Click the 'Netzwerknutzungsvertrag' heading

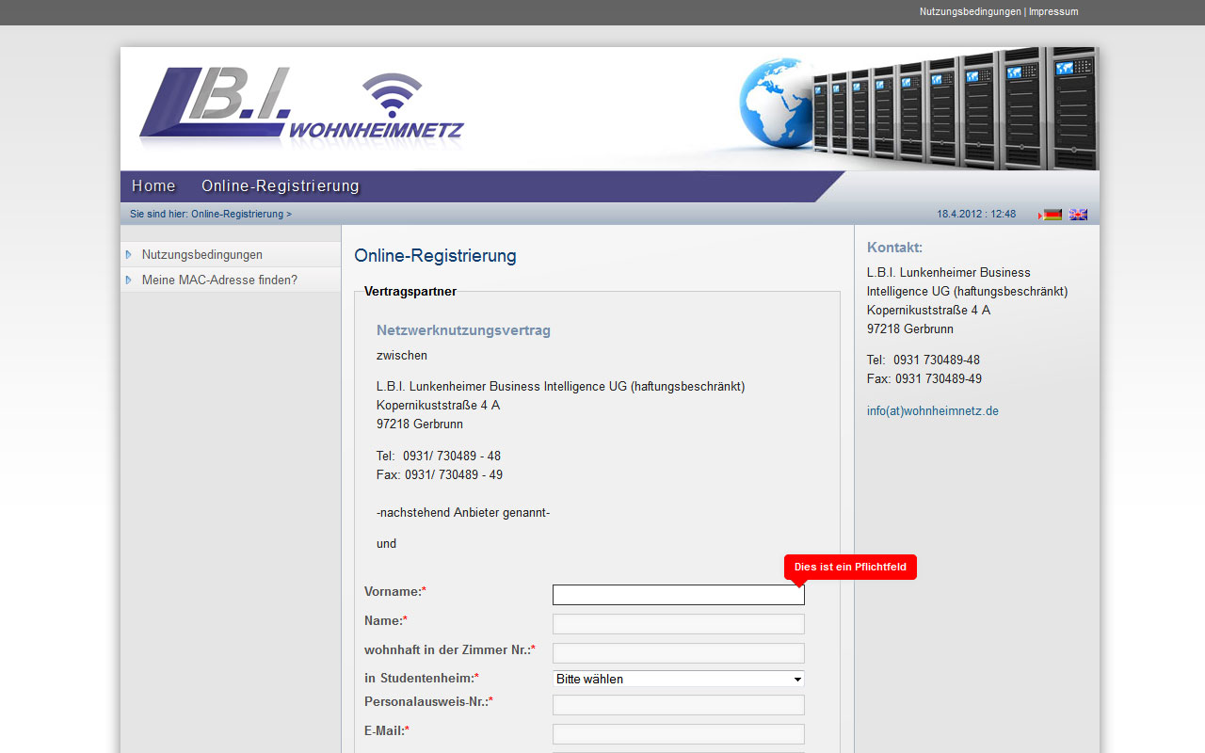463,331
